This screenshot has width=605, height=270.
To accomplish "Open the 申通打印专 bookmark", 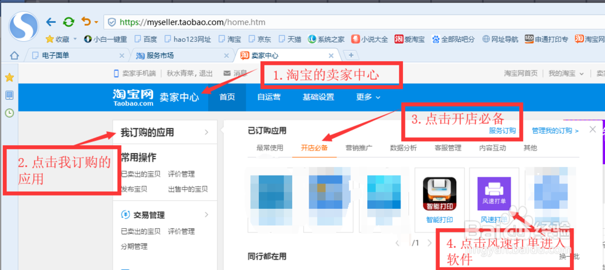I will click(x=546, y=39).
